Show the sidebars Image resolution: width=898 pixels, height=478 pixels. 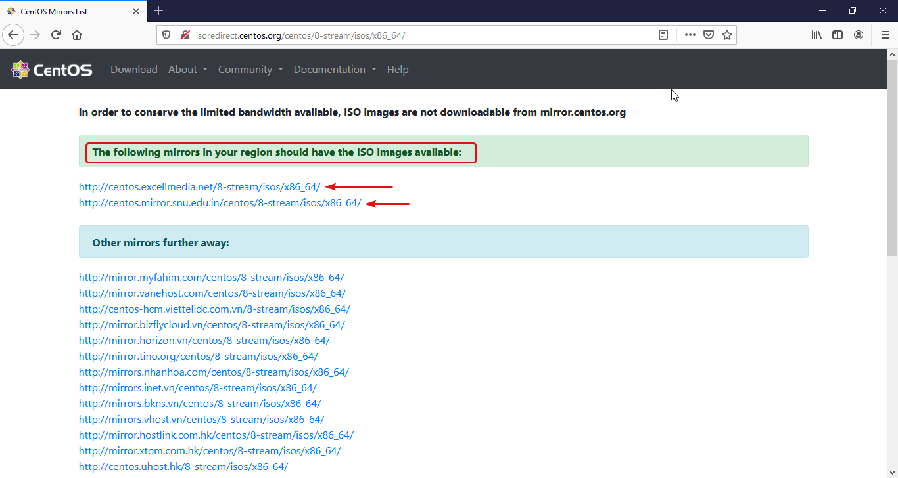[x=838, y=35]
